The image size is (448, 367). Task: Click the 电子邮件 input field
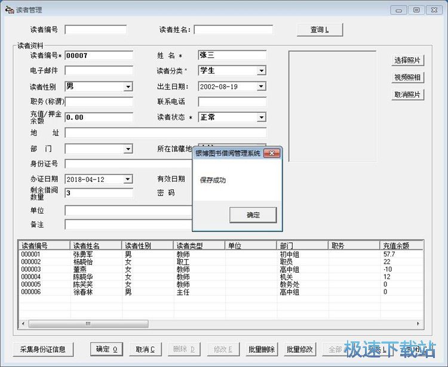click(99, 70)
